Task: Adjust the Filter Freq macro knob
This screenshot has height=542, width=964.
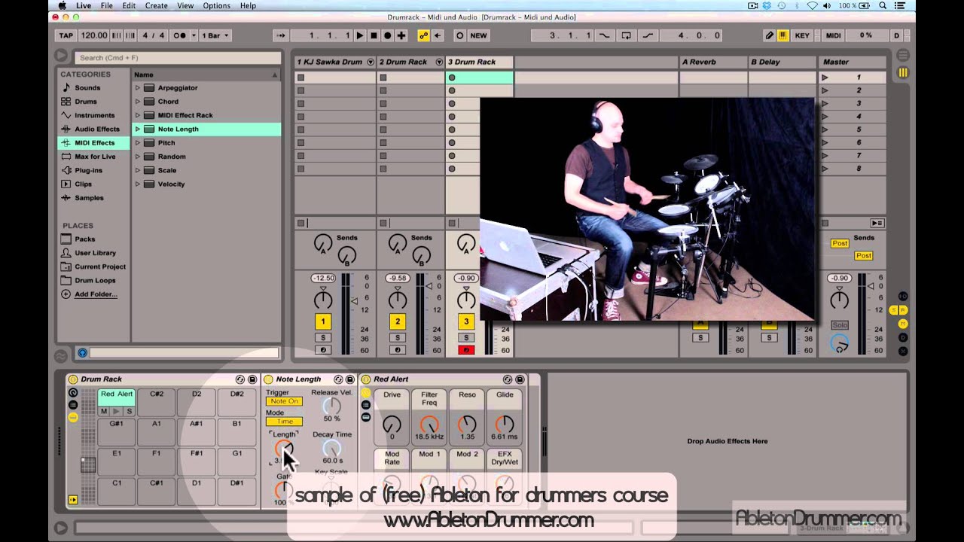Action: tap(429, 425)
